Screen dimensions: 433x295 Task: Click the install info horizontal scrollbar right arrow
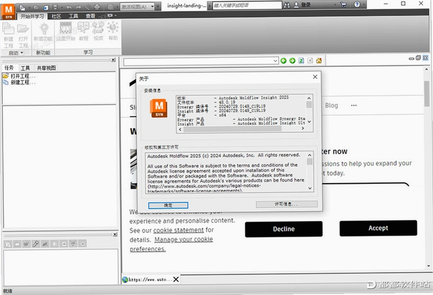[x=303, y=129]
